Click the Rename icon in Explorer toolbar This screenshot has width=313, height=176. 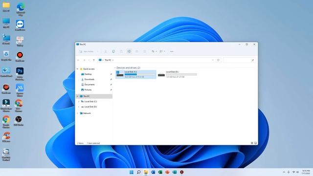pyautogui.click(x=129, y=51)
